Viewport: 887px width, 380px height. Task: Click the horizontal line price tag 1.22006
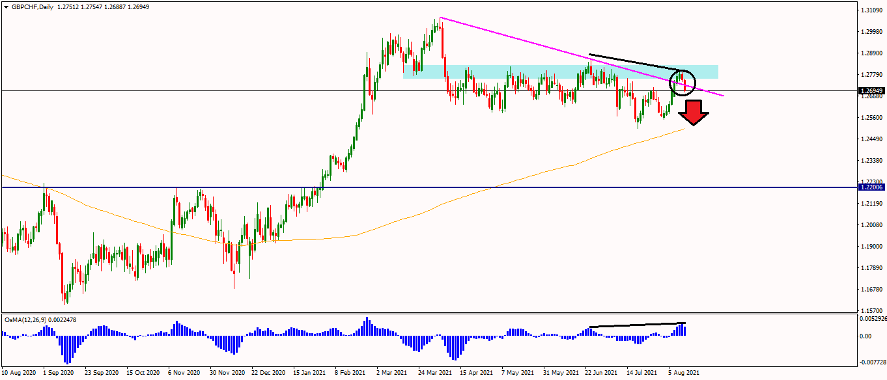coord(871,187)
